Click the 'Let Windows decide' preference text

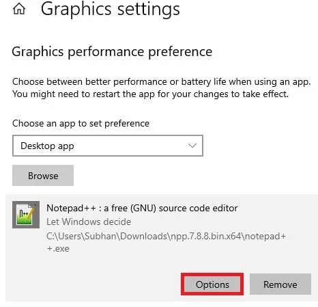pos(89,222)
